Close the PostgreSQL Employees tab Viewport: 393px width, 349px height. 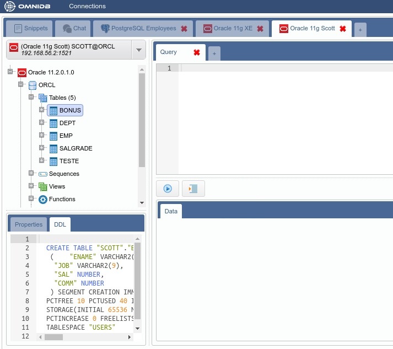[184, 29]
